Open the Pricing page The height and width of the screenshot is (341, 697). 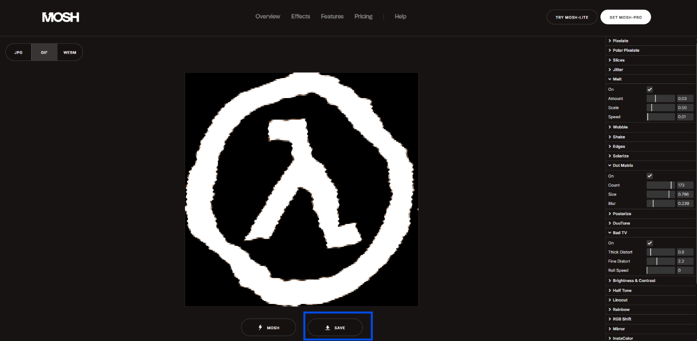[363, 17]
